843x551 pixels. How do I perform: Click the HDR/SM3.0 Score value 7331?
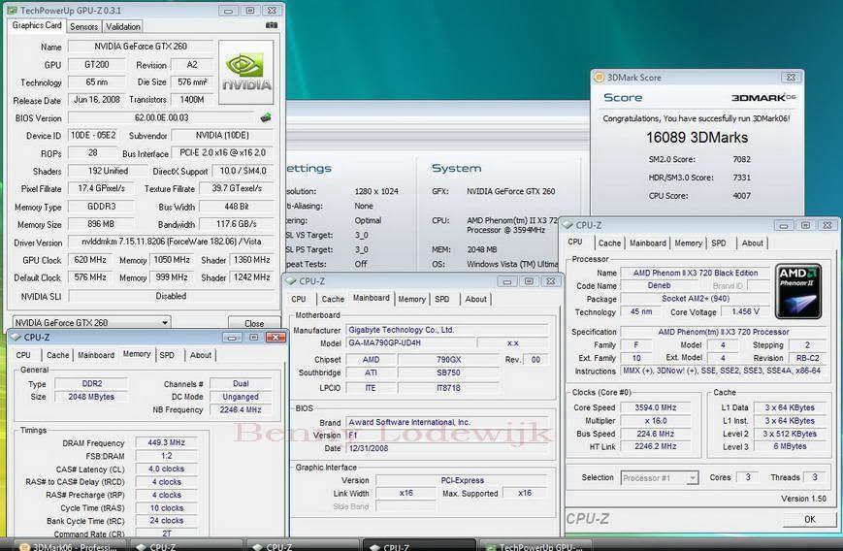coord(741,178)
